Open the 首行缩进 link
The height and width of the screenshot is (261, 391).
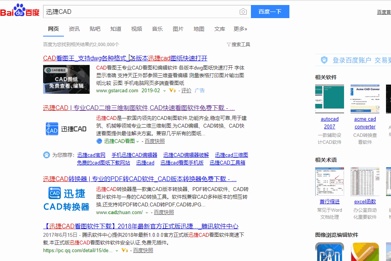[x=330, y=201]
